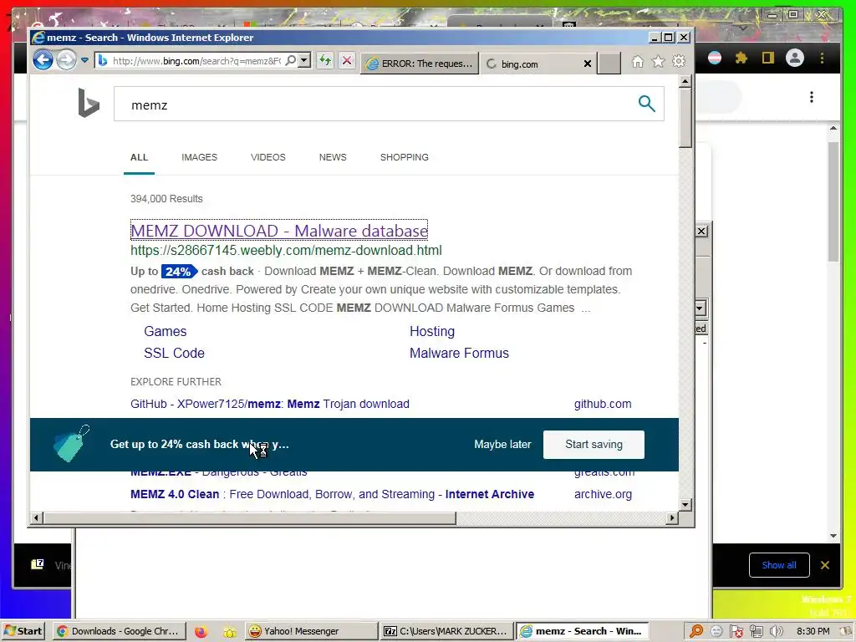Select the NEWS results tab
The image size is (856, 642).
pos(333,157)
